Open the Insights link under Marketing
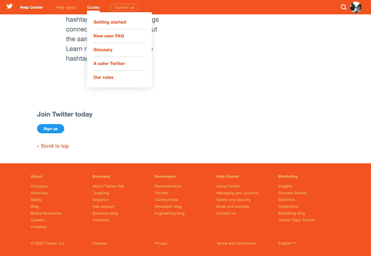Viewport: 371px width, 256px height. tap(285, 186)
